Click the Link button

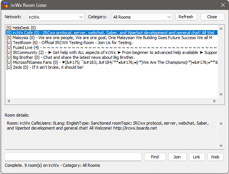click(x=197, y=157)
